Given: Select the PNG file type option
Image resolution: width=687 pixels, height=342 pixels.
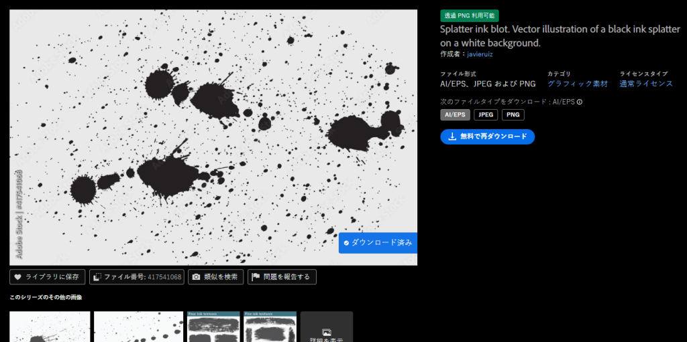Looking at the screenshot, I should coord(513,115).
